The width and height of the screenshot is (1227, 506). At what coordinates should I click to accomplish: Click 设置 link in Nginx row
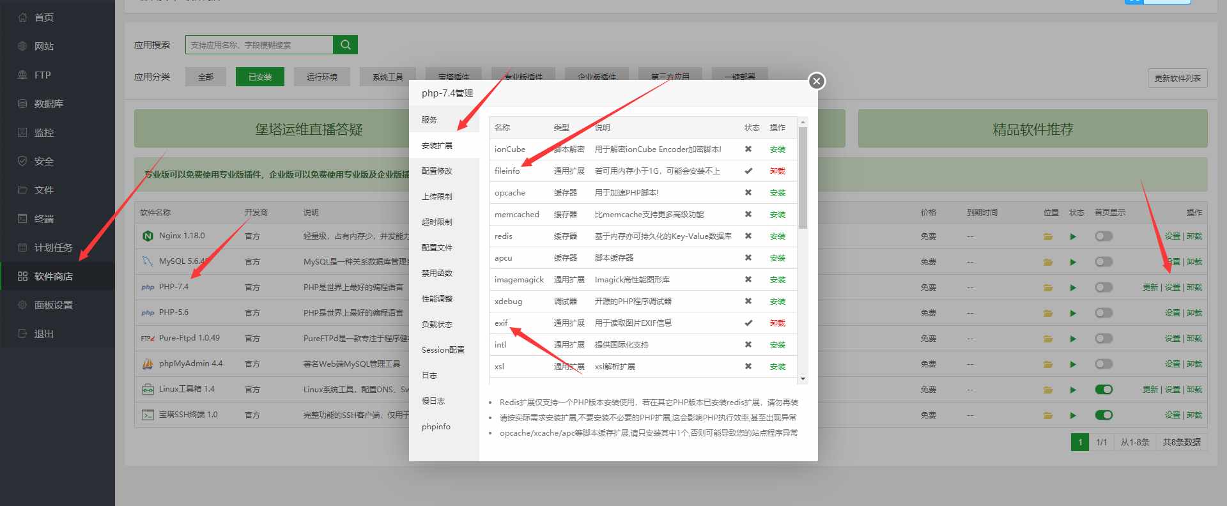1172,236
